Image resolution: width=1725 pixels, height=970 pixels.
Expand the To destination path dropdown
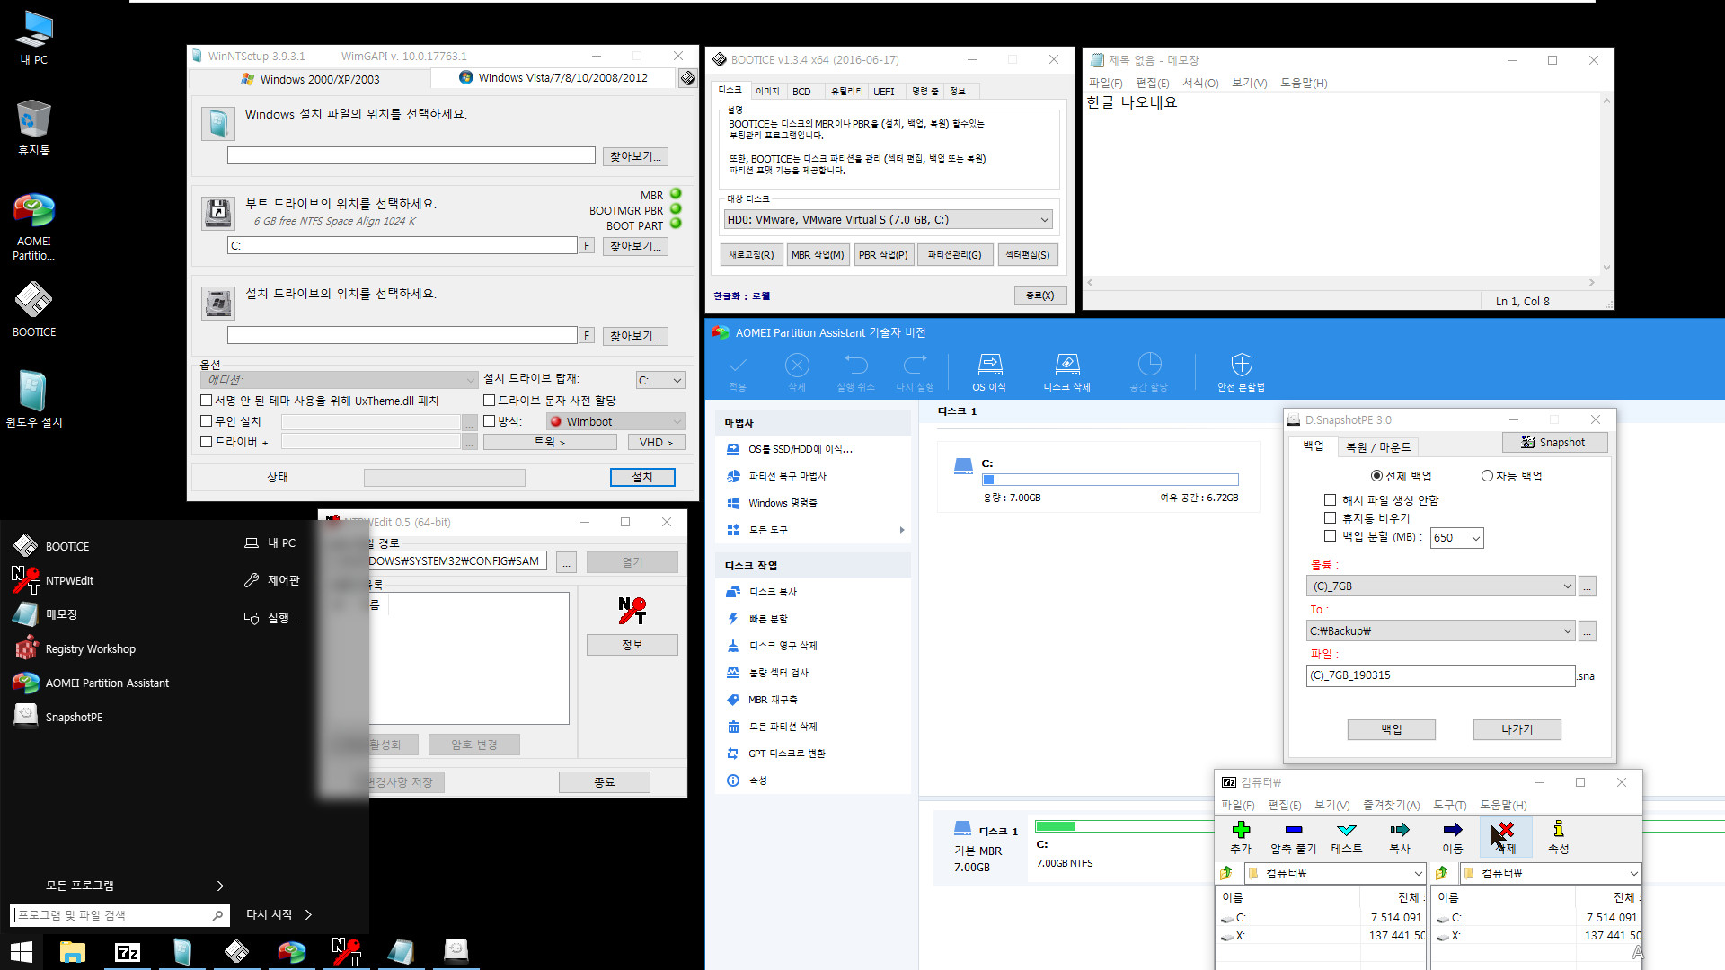coord(1564,630)
